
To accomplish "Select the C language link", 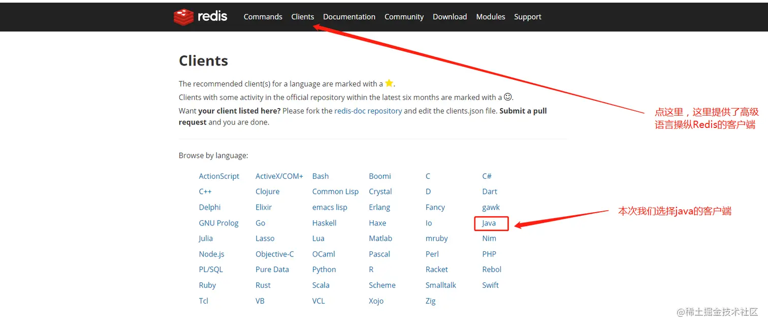I will click(428, 176).
